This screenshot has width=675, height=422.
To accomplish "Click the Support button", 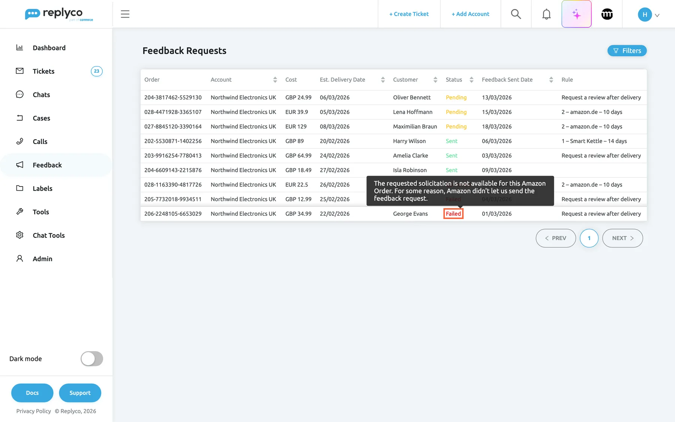I will [x=80, y=393].
